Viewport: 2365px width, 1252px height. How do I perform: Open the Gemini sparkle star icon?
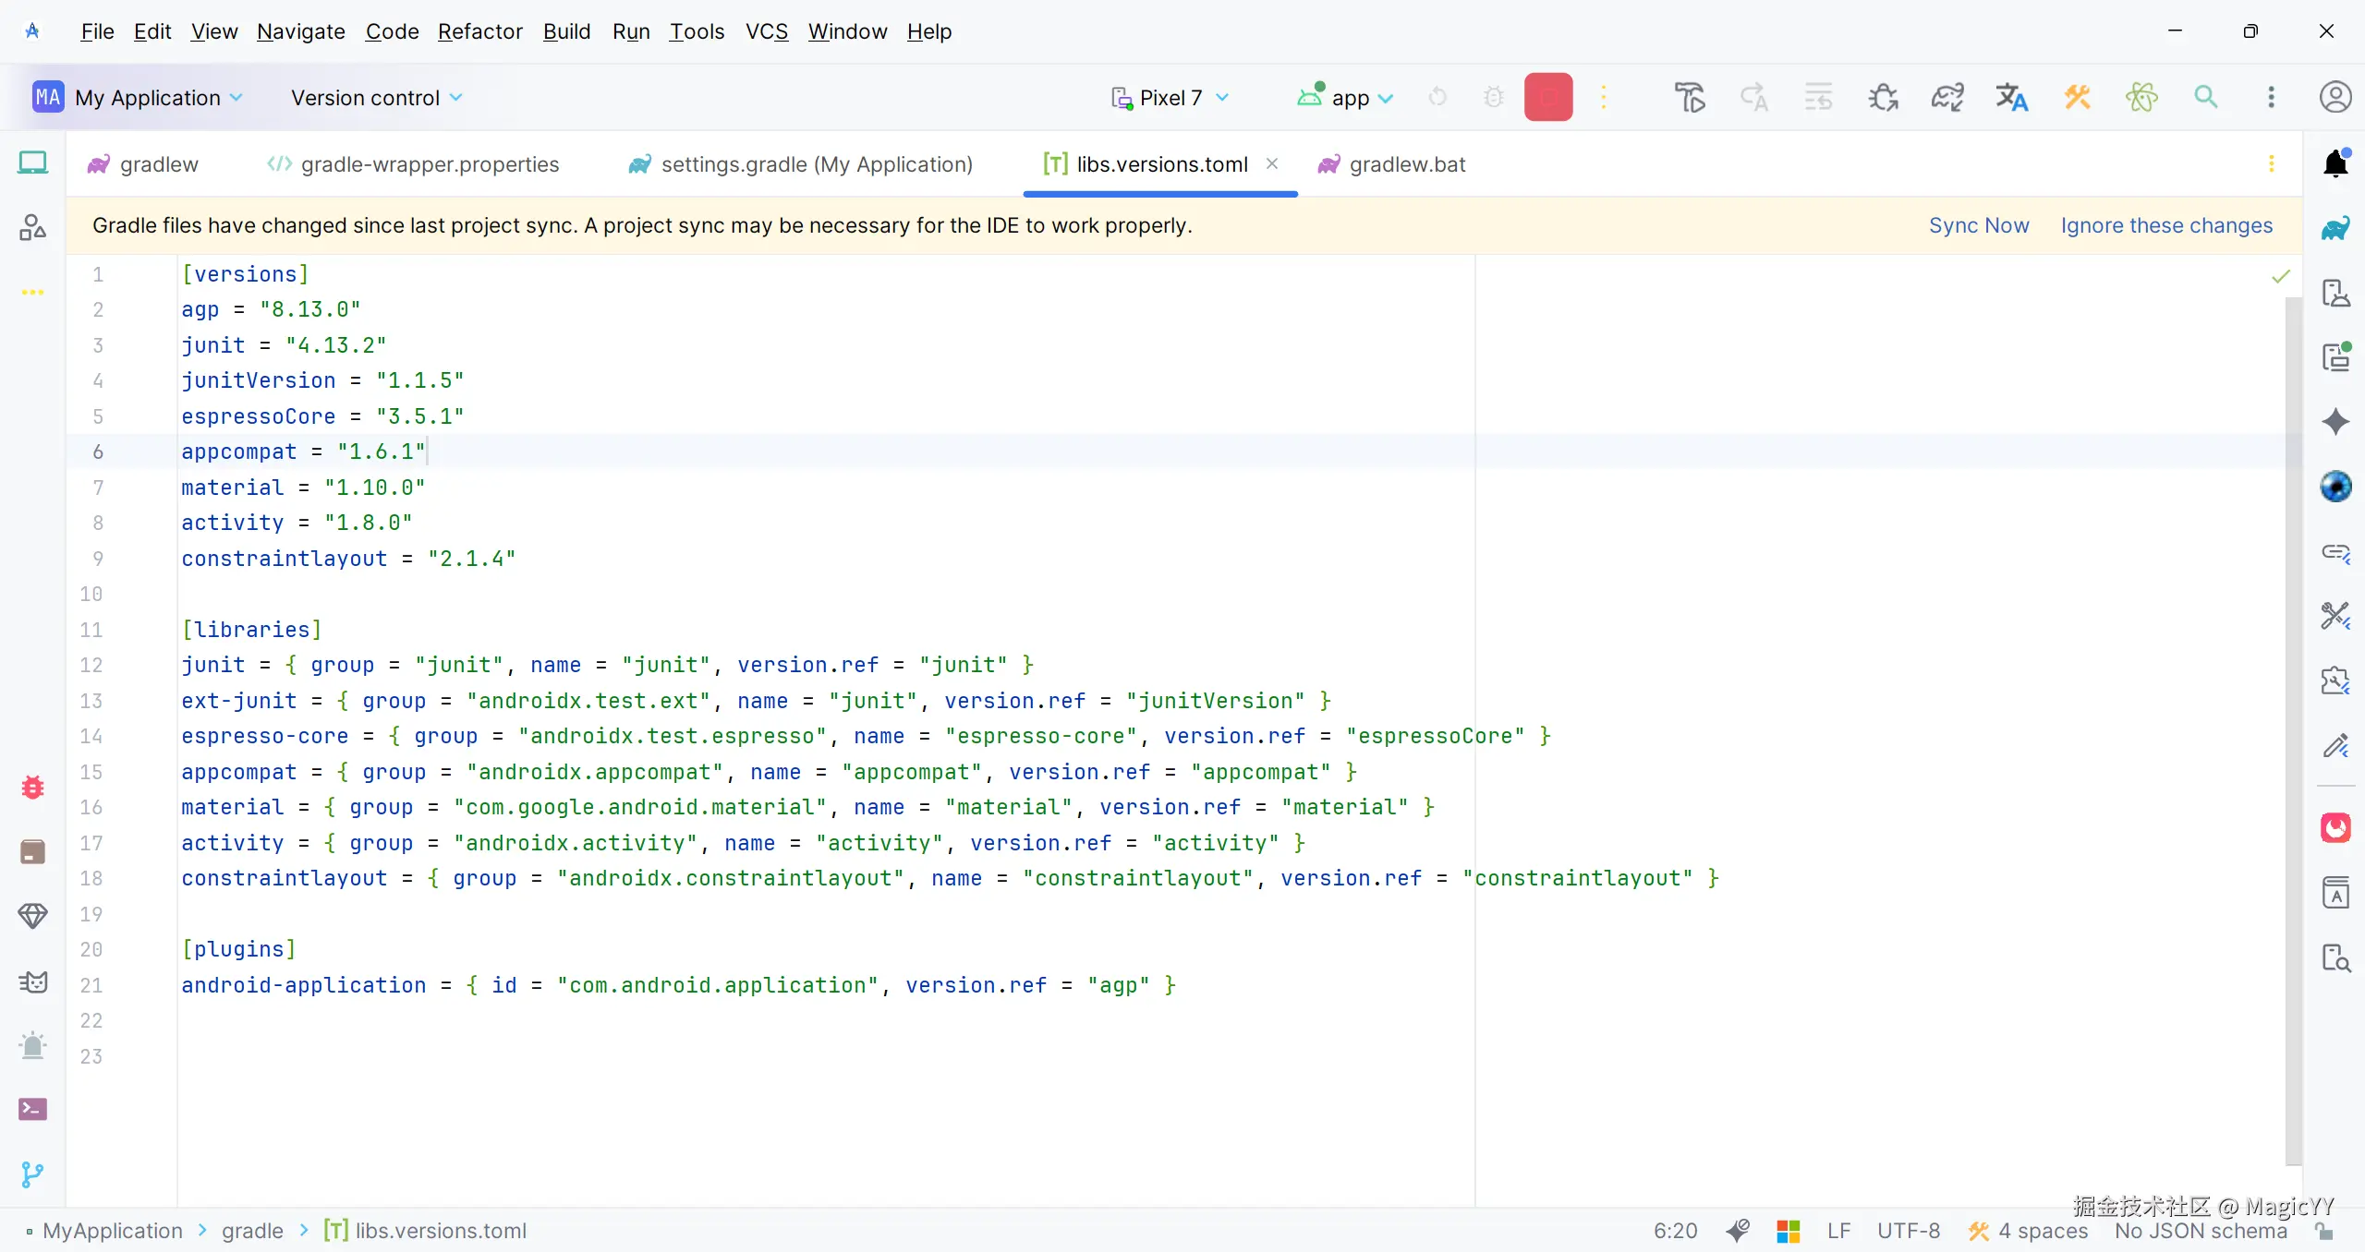click(x=2335, y=422)
